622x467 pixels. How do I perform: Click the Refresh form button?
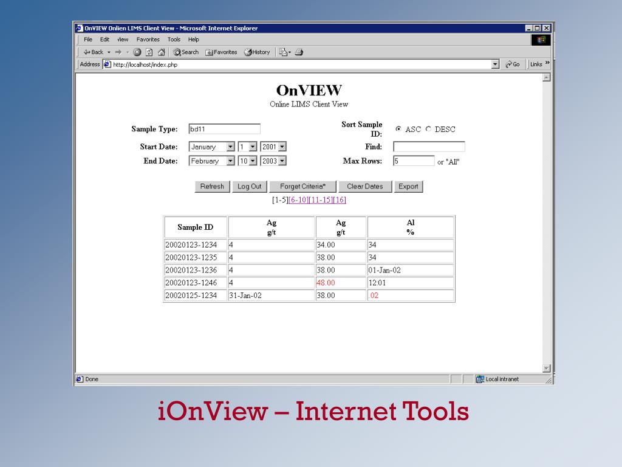212,187
